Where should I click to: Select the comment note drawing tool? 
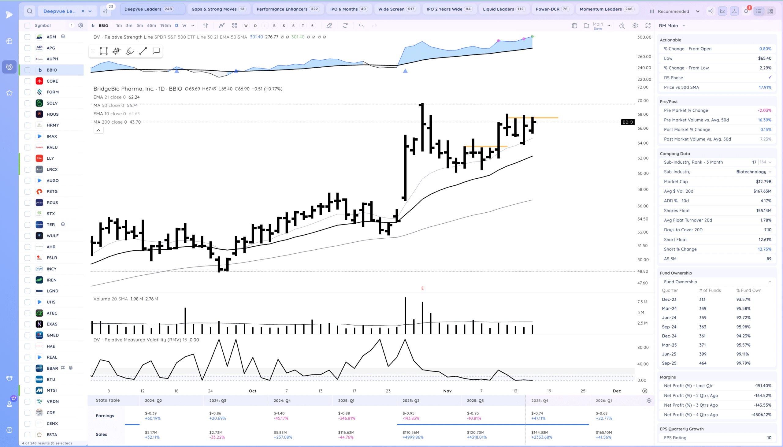coord(156,51)
